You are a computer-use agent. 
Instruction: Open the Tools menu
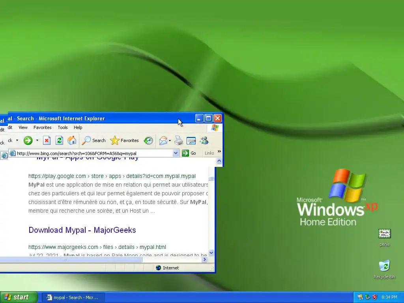coord(63,127)
